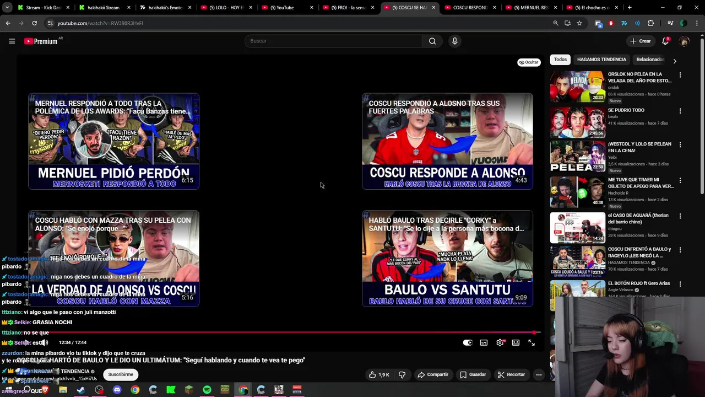
Task: Toggle subtitles in the video player
Action: (484, 342)
